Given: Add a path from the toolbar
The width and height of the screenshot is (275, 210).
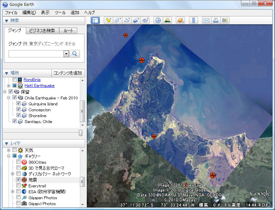Looking at the screenshot, I should click(127, 20).
